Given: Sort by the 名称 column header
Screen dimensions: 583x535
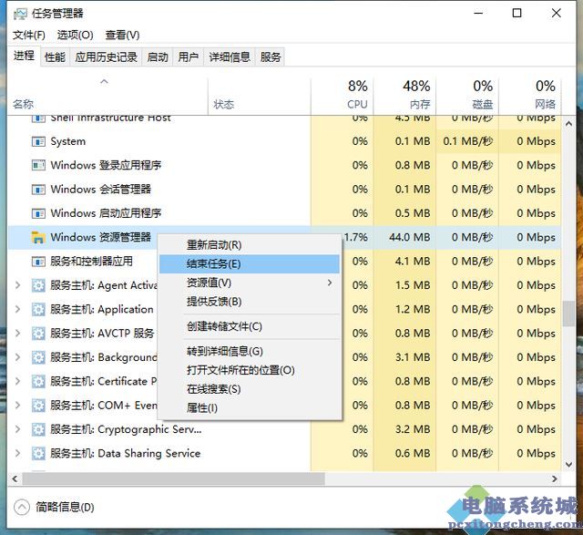Looking at the screenshot, I should point(107,96).
